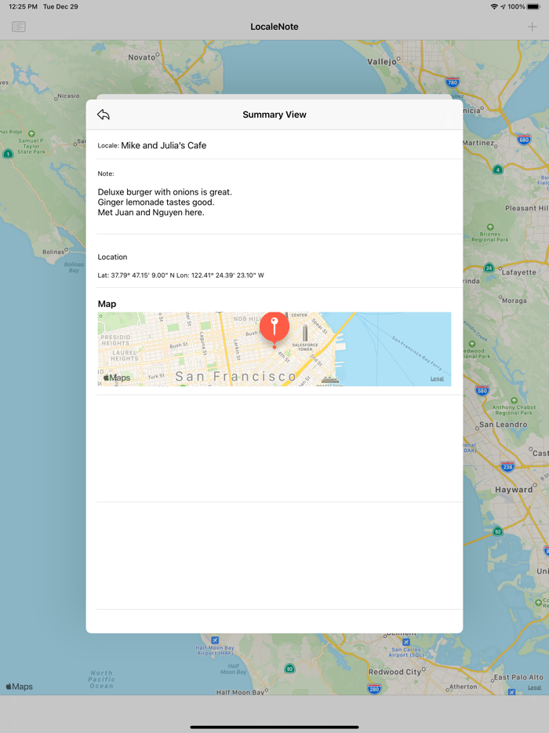549x733 pixels.
Task: Open the sidebar list panel icon
Action: click(19, 27)
